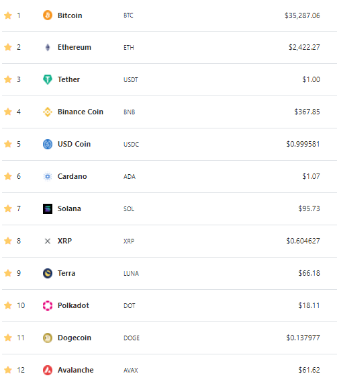The height and width of the screenshot is (382, 337).
Task: Click the Ethereum diamond logo
Action: click(48, 47)
